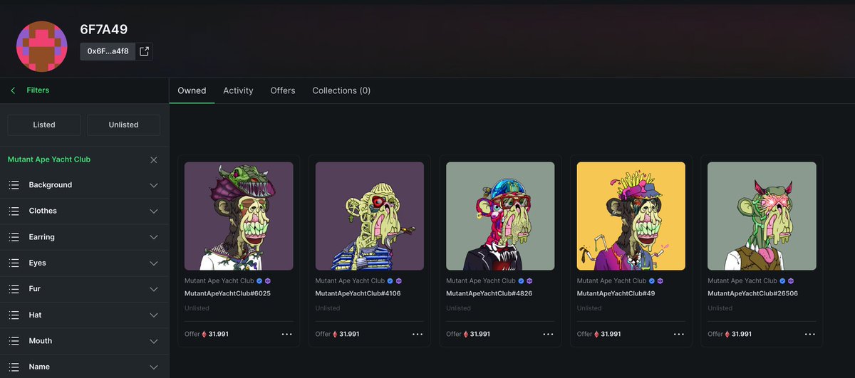Click the Clothes filter list icon

click(x=14, y=211)
